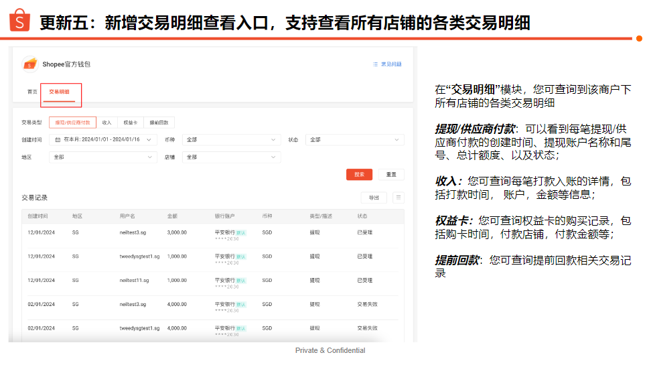Click the 重置 button

click(x=391, y=174)
